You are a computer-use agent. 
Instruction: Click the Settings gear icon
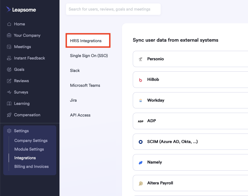click(x=9, y=131)
